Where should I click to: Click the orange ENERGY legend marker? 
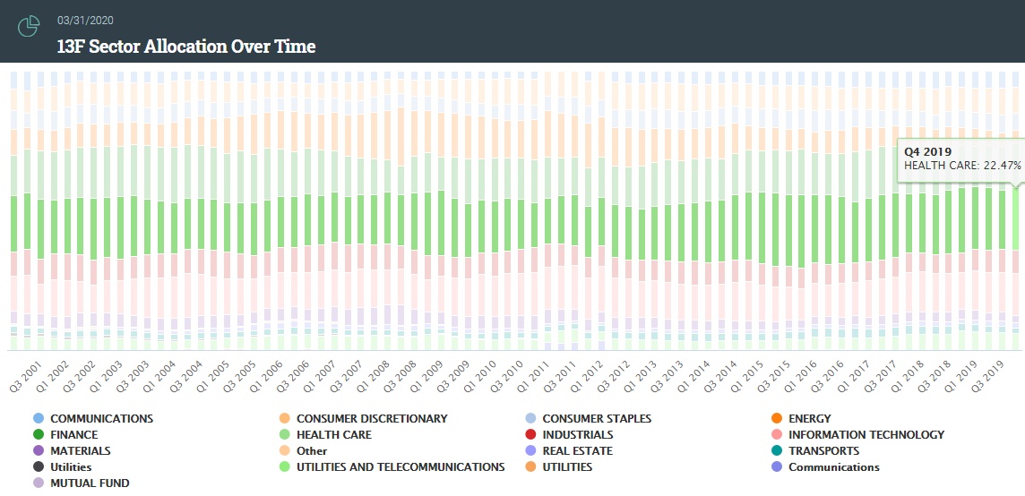[776, 419]
